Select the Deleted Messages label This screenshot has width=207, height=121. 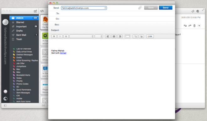[24, 55]
